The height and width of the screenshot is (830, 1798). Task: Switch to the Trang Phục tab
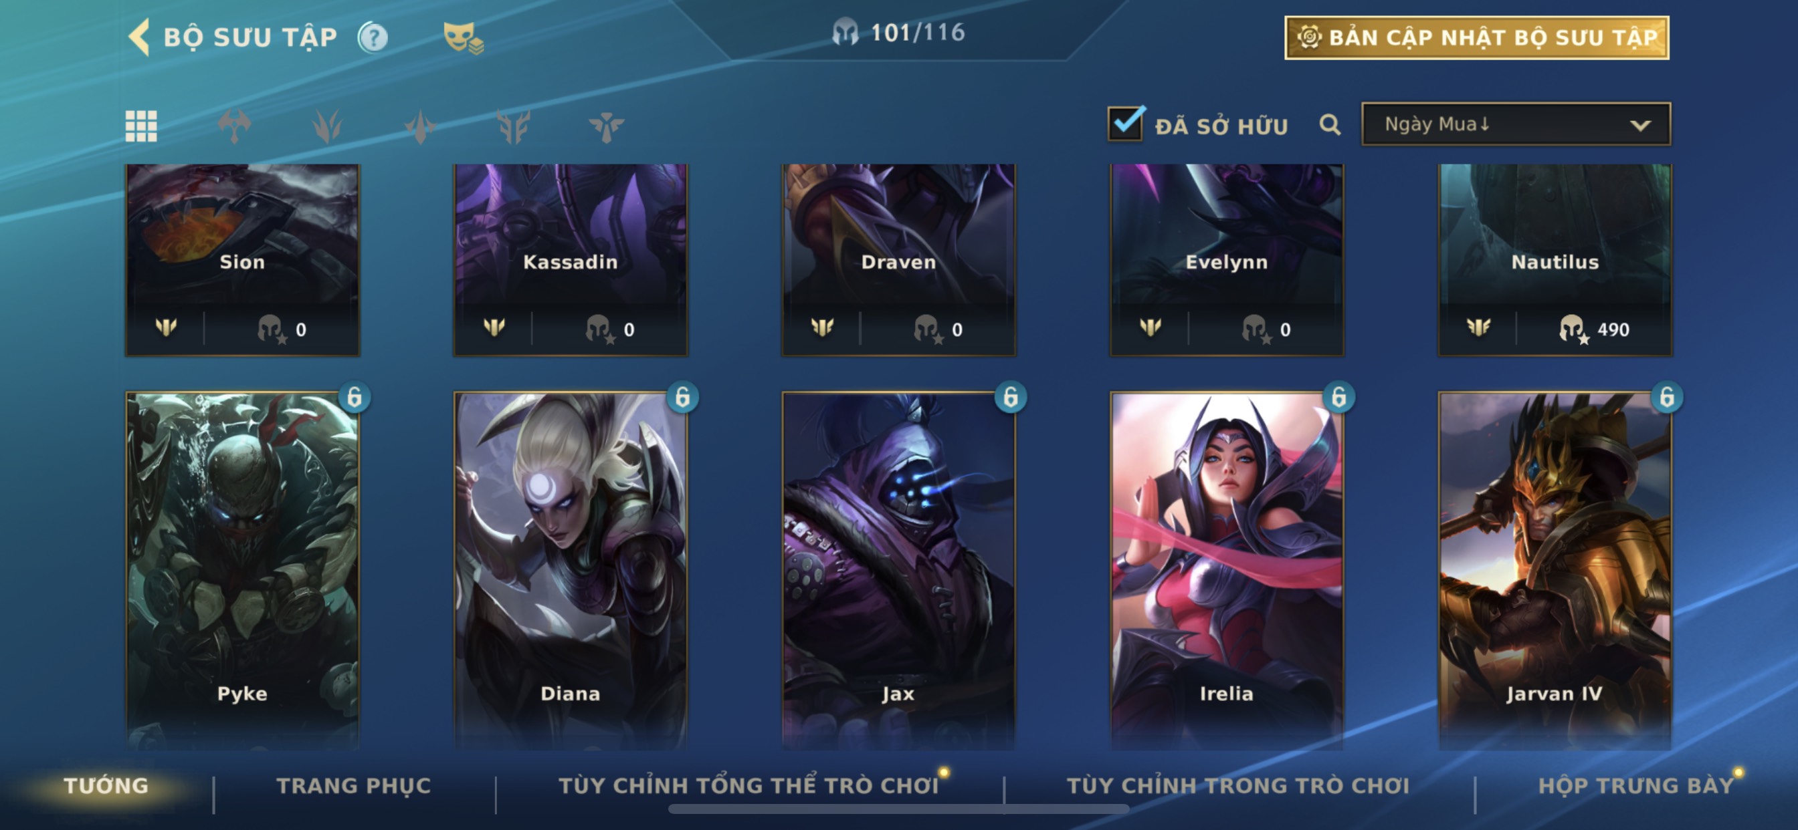click(353, 785)
